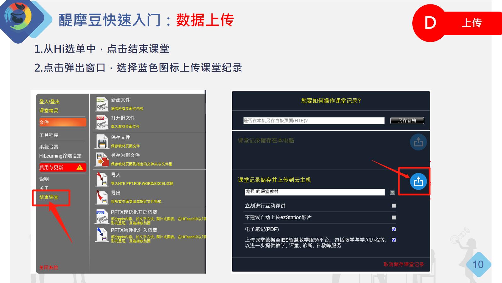Image resolution: width=502 pixels, height=283 pixels.
Task: Click the Open Old File (打开旧文件) icon
Action: pyautogui.click(x=102, y=122)
